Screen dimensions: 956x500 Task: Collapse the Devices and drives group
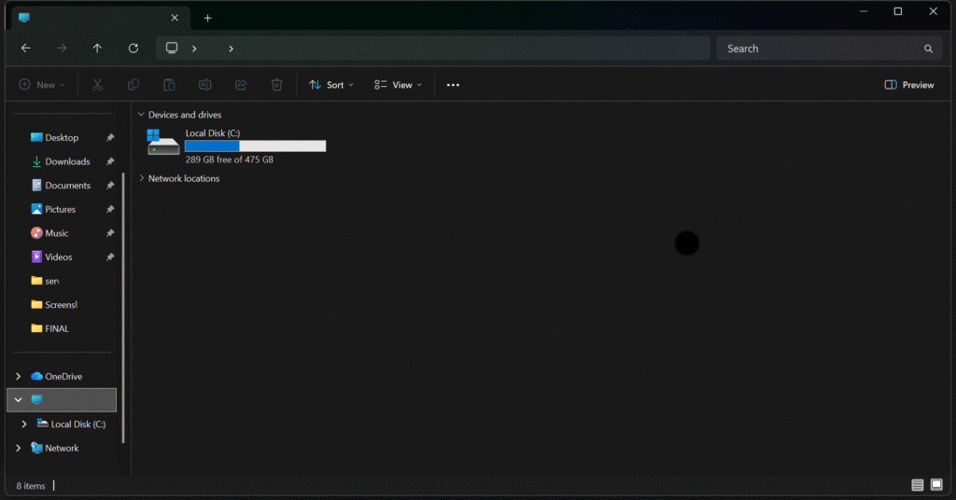(x=141, y=115)
